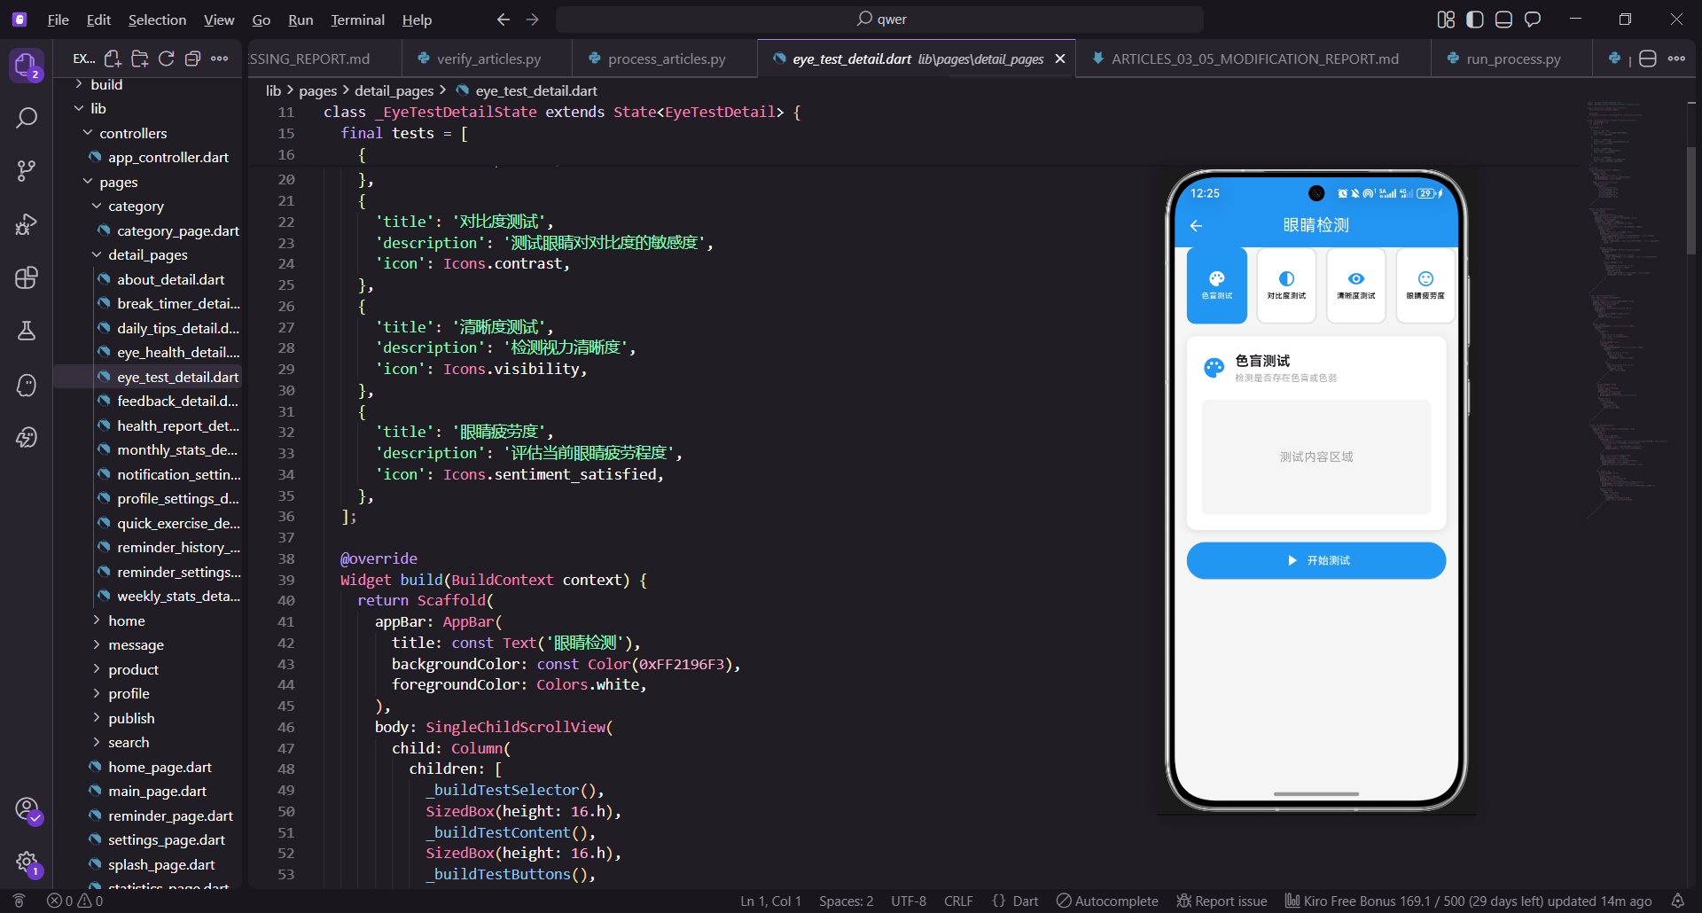Toggle the primary sidebar visibility
Viewport: 1702px width, 913px height.
(1474, 19)
